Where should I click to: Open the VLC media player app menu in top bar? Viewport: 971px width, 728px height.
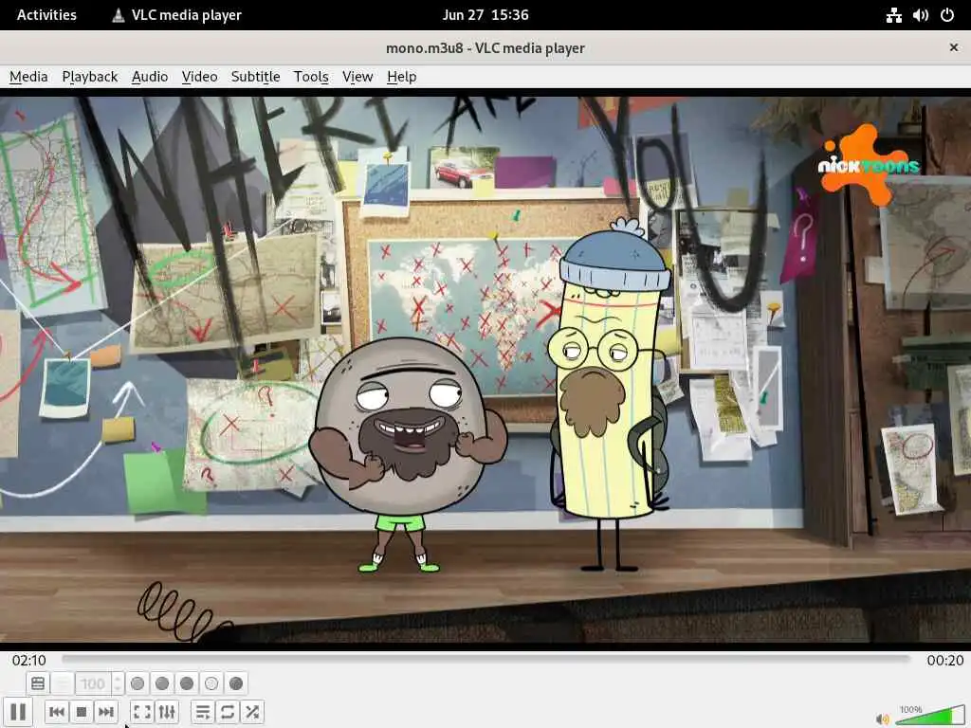coord(176,15)
